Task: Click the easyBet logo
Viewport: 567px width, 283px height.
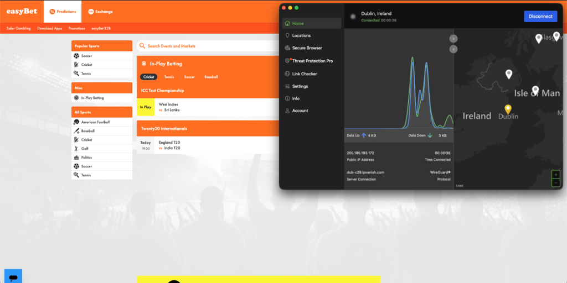Action: [22, 11]
